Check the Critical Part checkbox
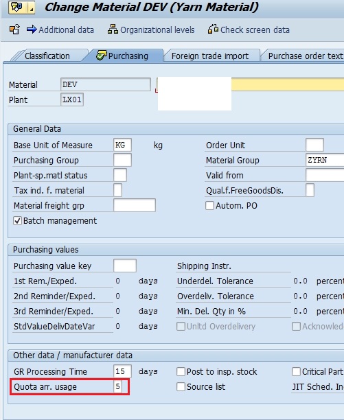The width and height of the screenshot is (344, 420). (296, 371)
